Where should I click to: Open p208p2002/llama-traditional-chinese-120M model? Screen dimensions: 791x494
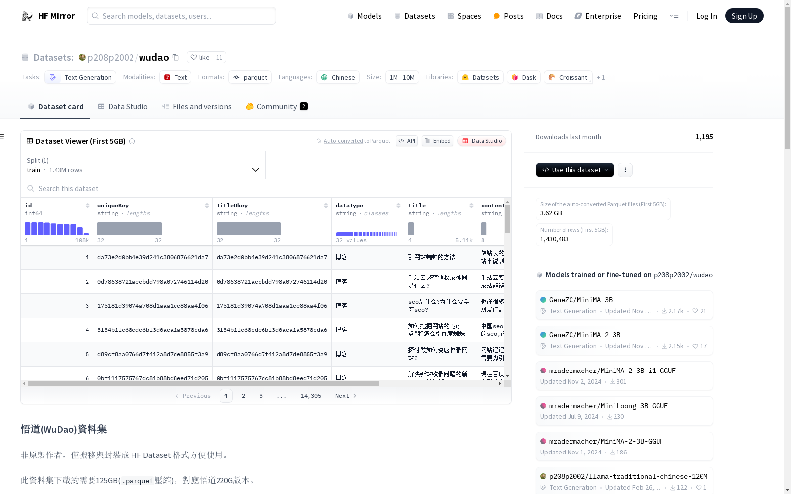(x=624, y=481)
